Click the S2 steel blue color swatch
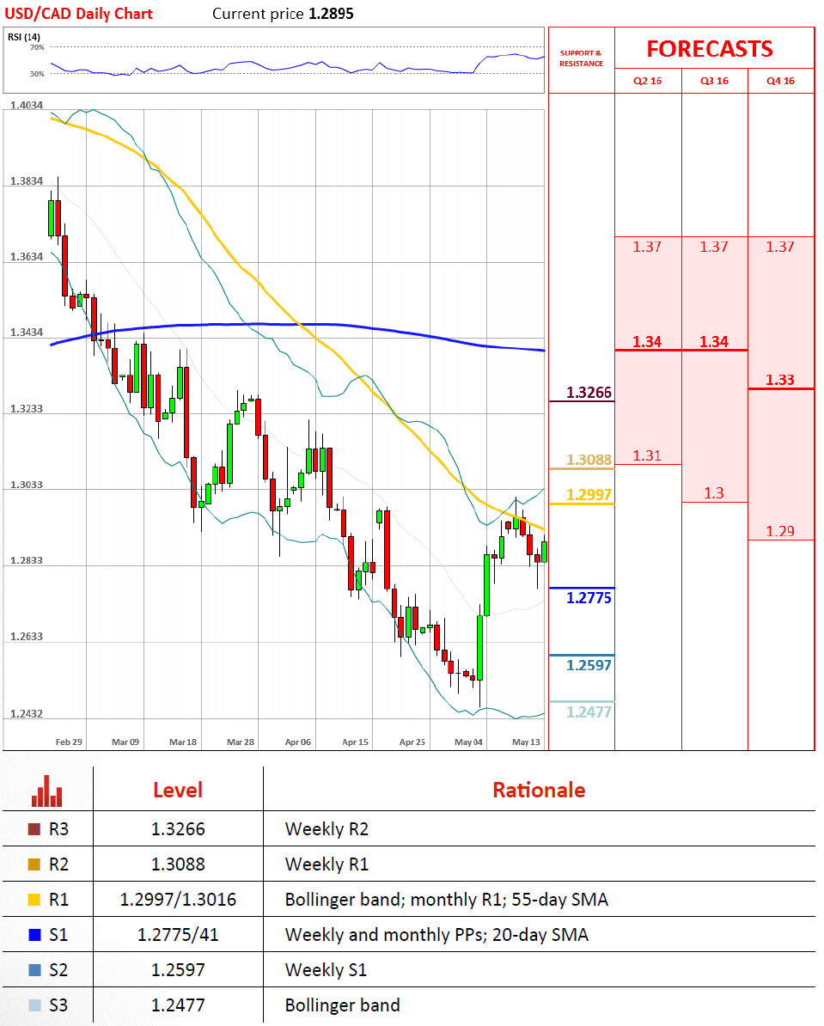The image size is (824, 1026). pos(34,970)
